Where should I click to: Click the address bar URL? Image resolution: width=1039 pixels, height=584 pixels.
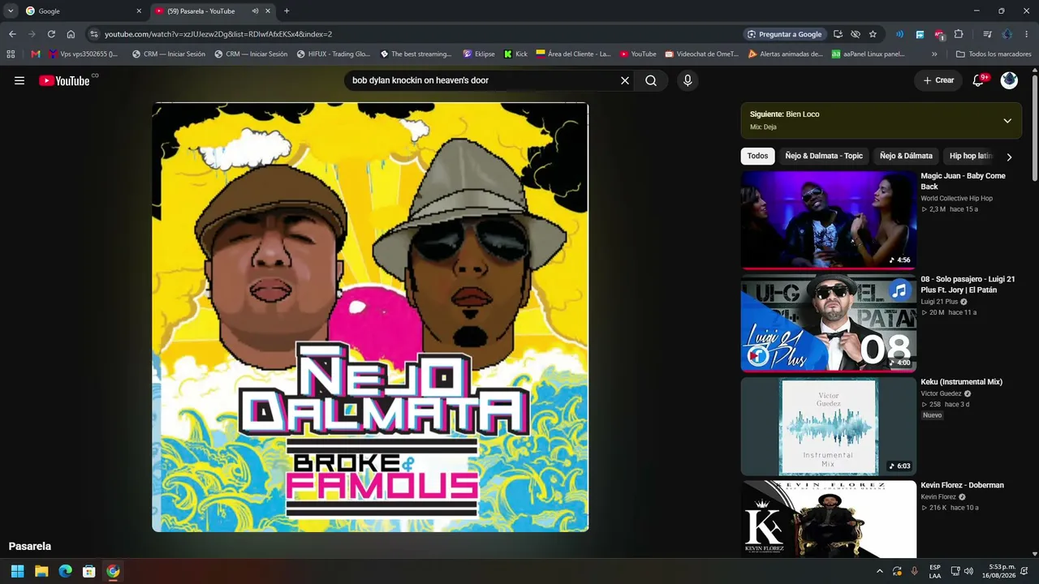coord(218,34)
